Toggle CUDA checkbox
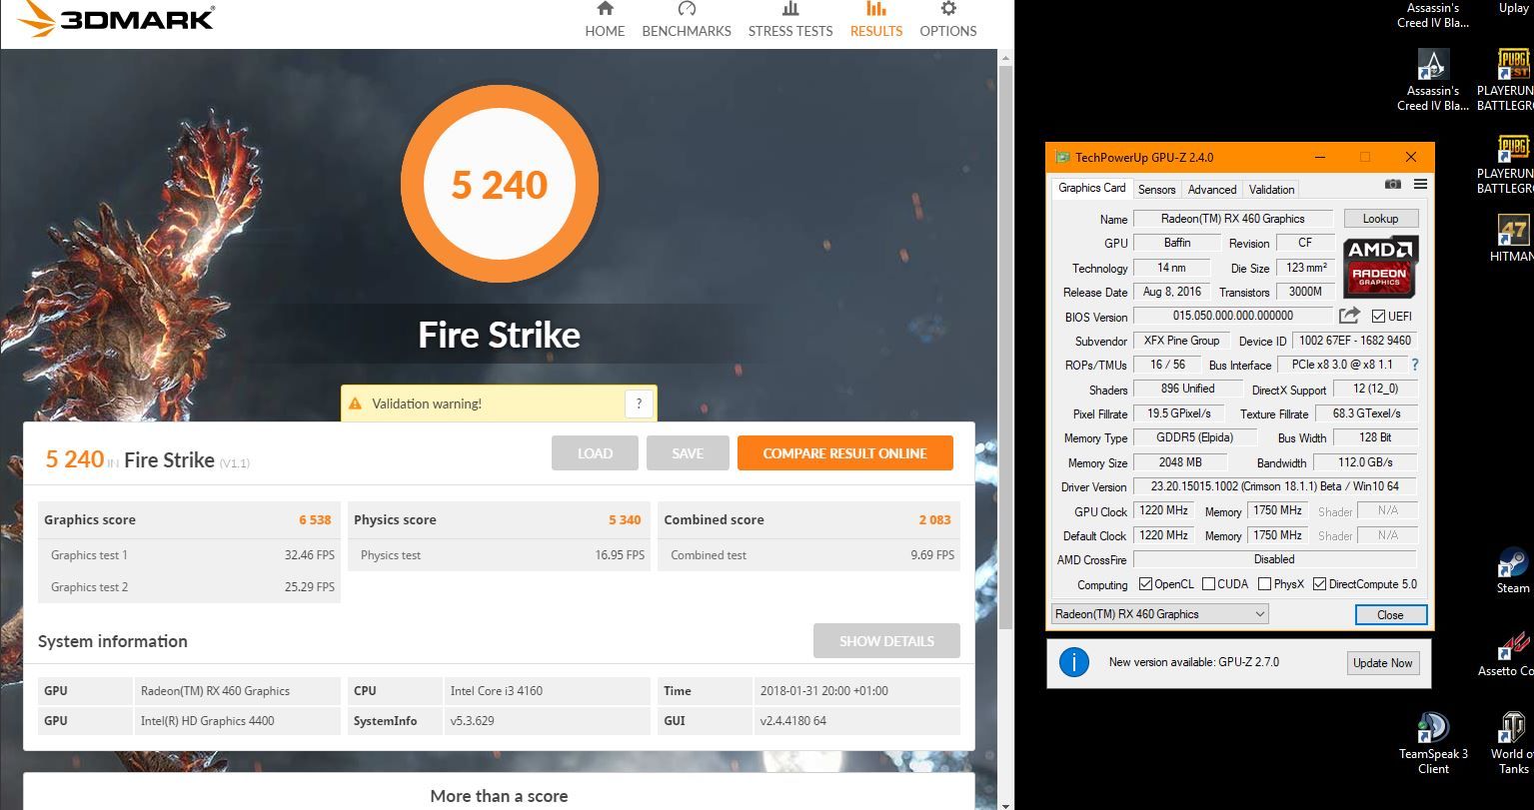 pos(1208,584)
